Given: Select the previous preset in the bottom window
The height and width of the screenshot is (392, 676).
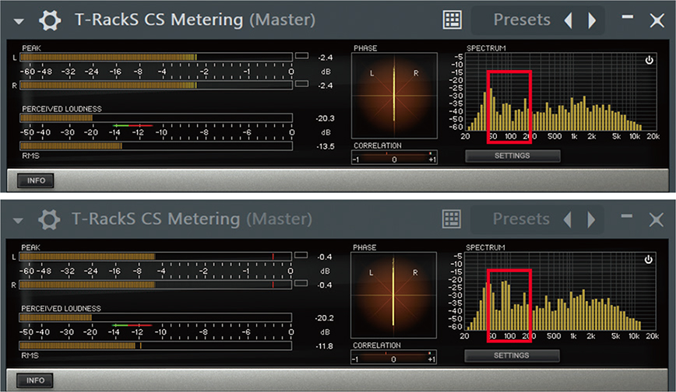Looking at the screenshot, I should pos(568,219).
